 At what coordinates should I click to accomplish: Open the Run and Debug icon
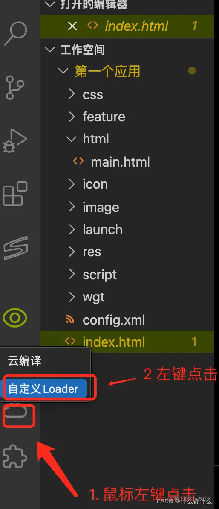point(15,140)
